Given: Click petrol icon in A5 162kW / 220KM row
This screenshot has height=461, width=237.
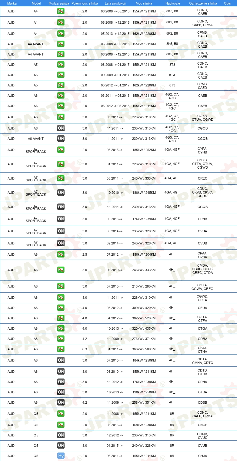Looking at the screenshot, I should [x=61, y=85].
